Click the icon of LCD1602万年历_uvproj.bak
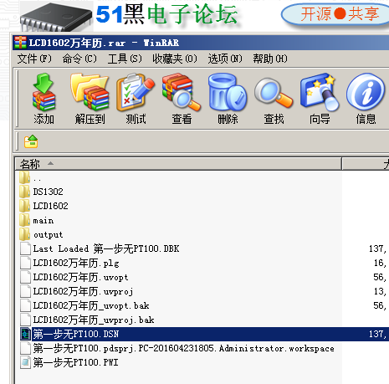 pos(25,320)
